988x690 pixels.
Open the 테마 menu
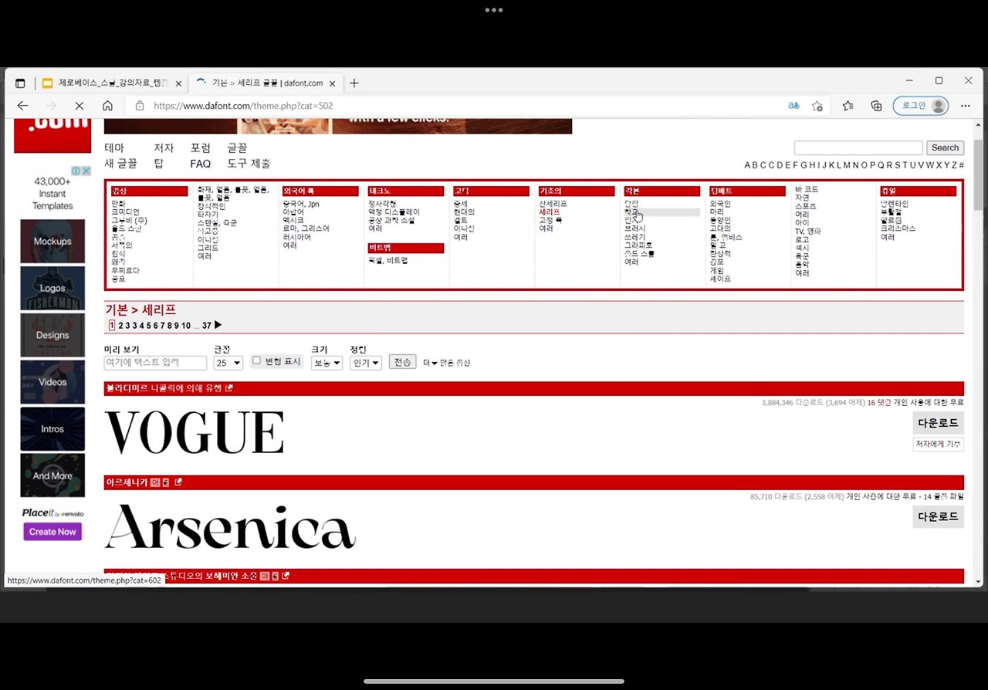[114, 148]
